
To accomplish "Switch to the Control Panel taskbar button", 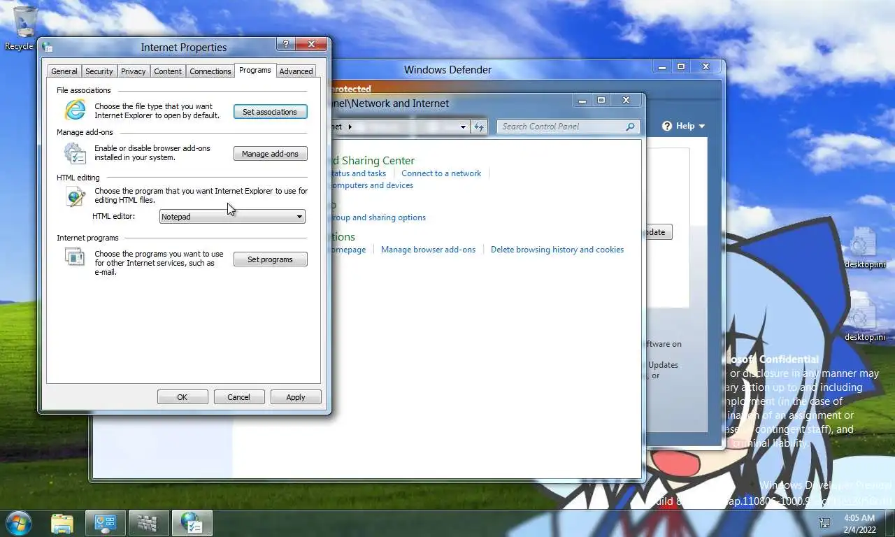I will pos(106,523).
